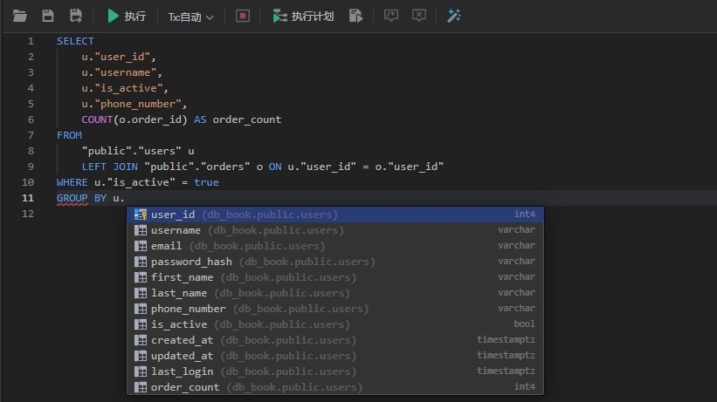Click the bool type label for is_active
Viewport: 717px width, 402px height.
pos(524,324)
